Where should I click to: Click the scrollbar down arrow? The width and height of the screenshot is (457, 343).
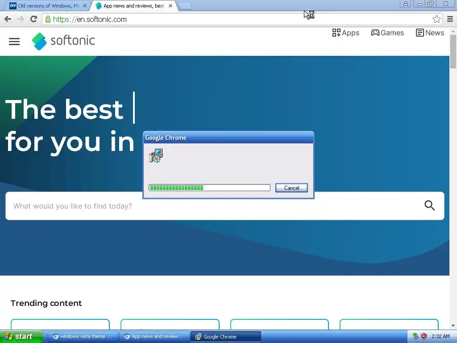[x=453, y=326]
